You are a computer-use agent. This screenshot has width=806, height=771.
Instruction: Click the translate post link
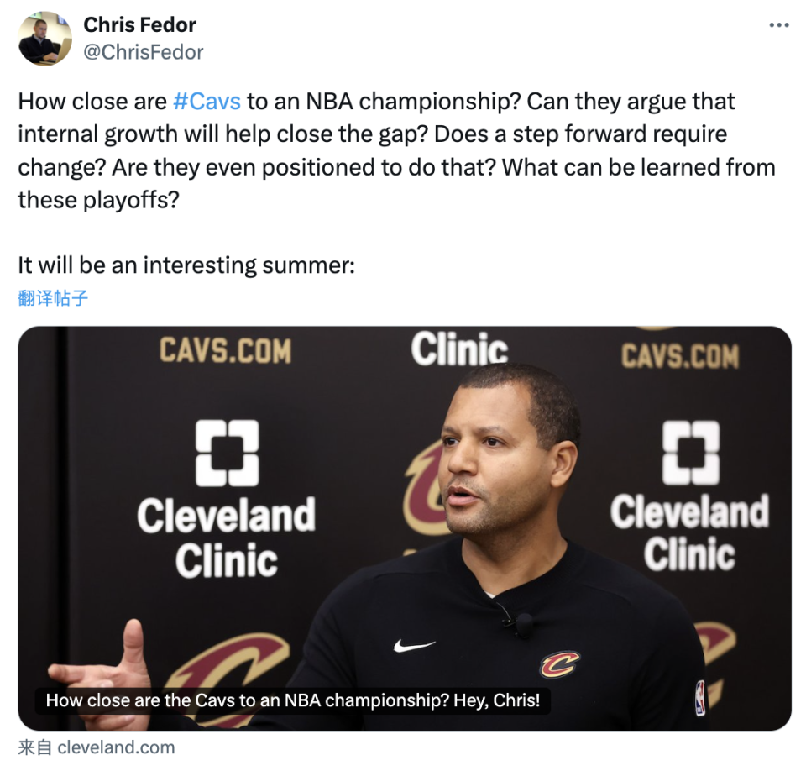(53, 298)
